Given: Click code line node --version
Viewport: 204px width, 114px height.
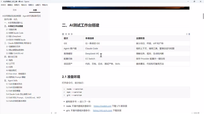Looking at the screenshot, I should point(75,89).
